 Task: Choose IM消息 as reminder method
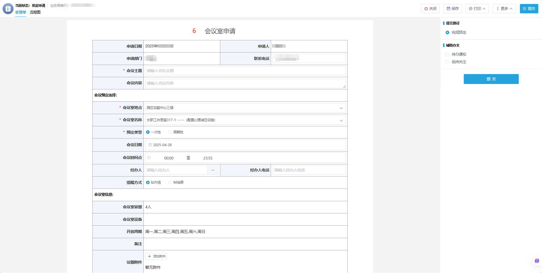click(x=170, y=182)
